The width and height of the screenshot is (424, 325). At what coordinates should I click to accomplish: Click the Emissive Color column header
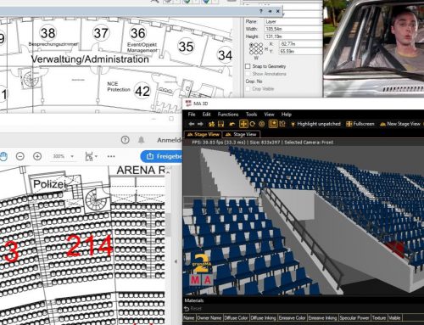(293, 318)
